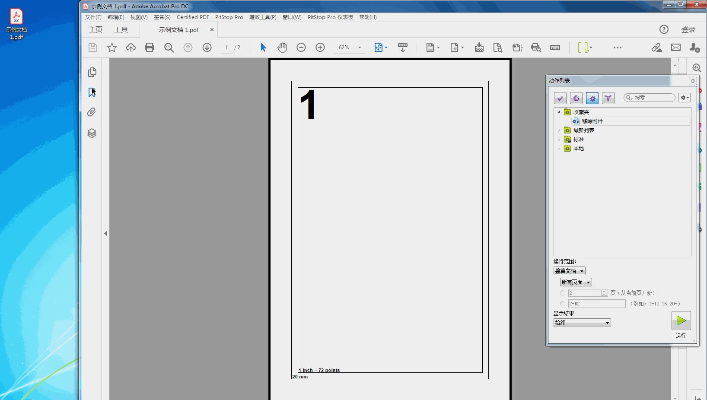707x400 pixels.
Task: Close the 动作列表 panel
Action: [693, 81]
